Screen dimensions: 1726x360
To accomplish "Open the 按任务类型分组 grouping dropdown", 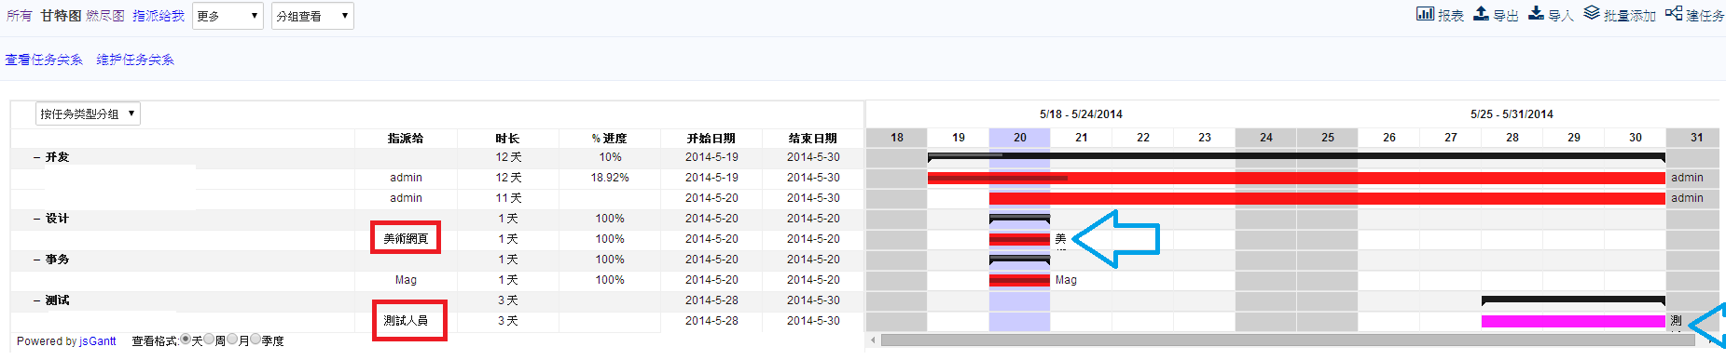I will pyautogui.click(x=88, y=113).
